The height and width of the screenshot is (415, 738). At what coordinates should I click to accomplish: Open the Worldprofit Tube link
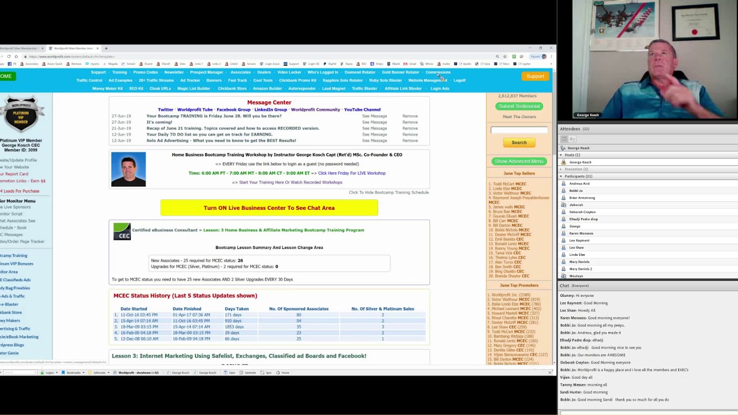pyautogui.click(x=195, y=110)
